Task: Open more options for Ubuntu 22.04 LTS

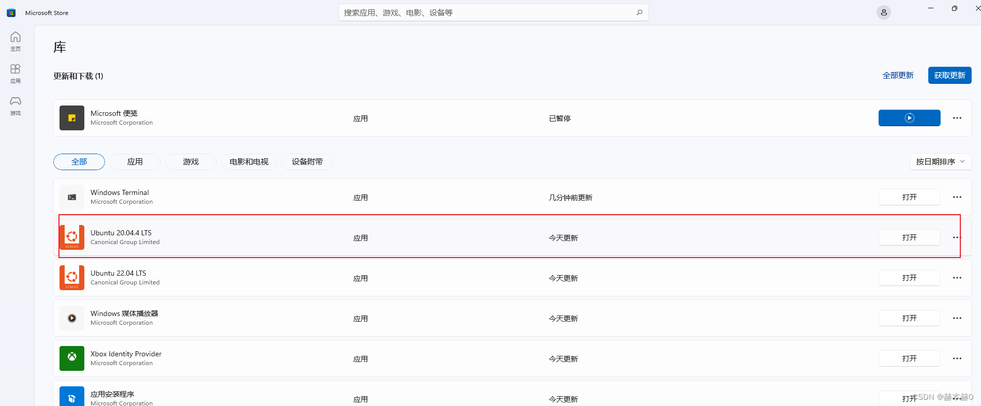Action: tap(957, 278)
